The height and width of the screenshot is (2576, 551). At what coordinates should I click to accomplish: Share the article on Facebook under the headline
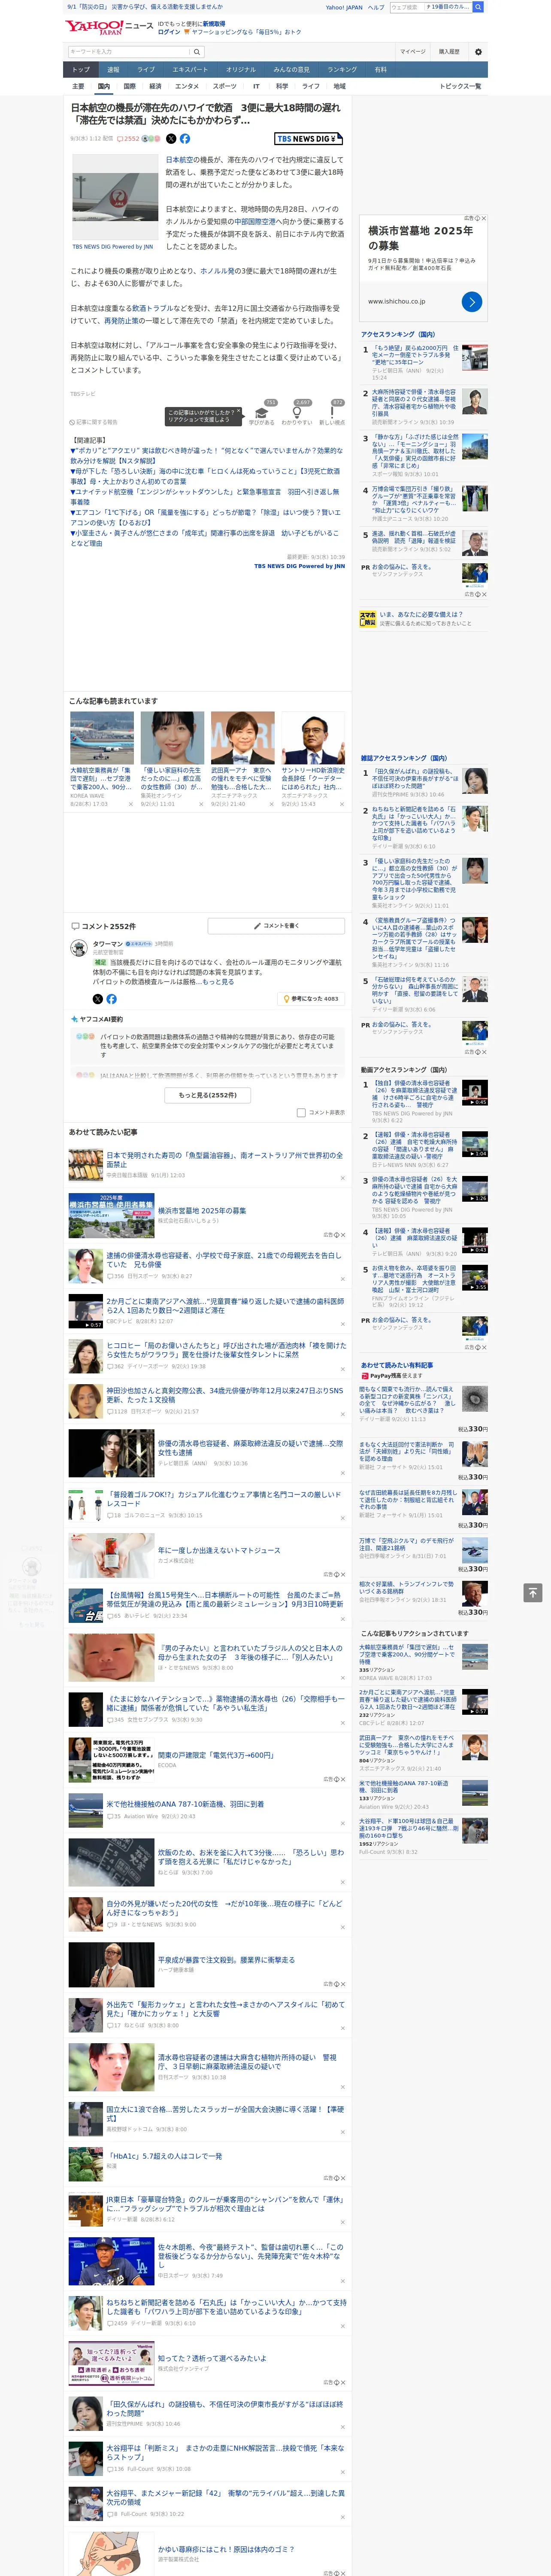coord(185,139)
